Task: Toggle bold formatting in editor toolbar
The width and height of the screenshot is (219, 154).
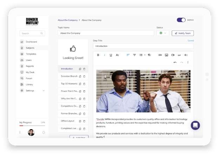Action: pyautogui.click(x=98, y=55)
